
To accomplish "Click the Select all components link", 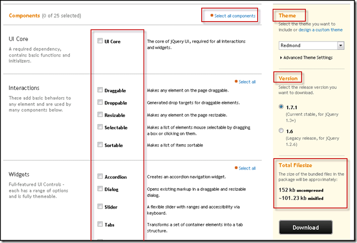I will click(235, 16).
